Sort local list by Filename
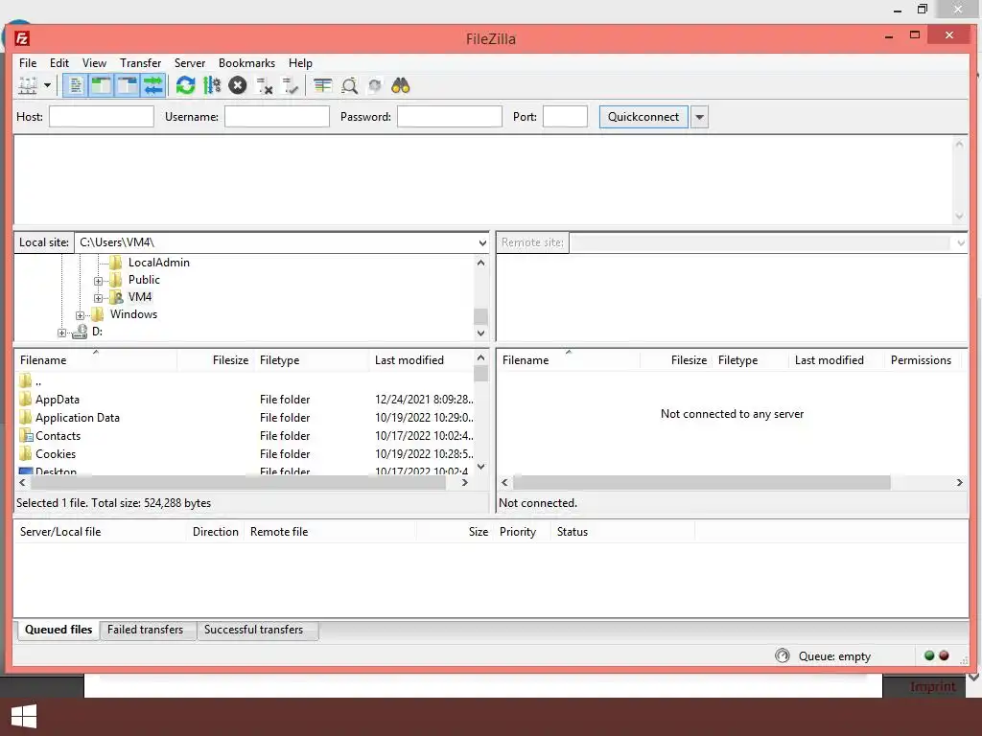The height and width of the screenshot is (736, 982). click(x=42, y=360)
